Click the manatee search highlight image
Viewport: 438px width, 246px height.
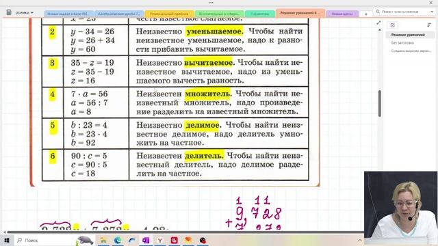[85, 240]
